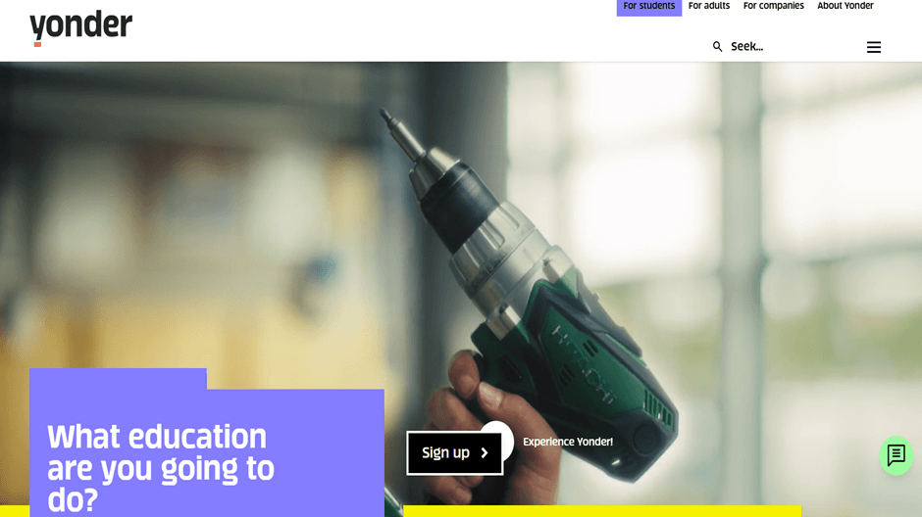
Task: Click the magnifying glass search icon
Action: click(x=717, y=46)
